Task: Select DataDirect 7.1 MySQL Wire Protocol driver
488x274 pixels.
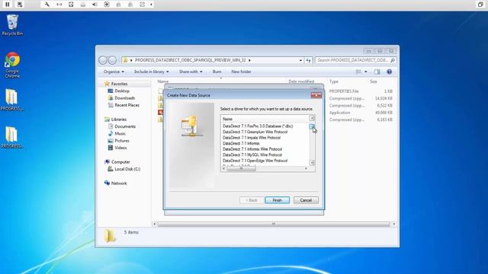Action: pos(252,155)
